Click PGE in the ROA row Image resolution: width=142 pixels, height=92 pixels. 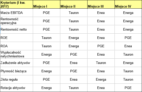tap(101, 46)
